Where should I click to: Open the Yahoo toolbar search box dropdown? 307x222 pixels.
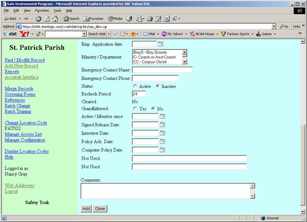click(x=84, y=34)
